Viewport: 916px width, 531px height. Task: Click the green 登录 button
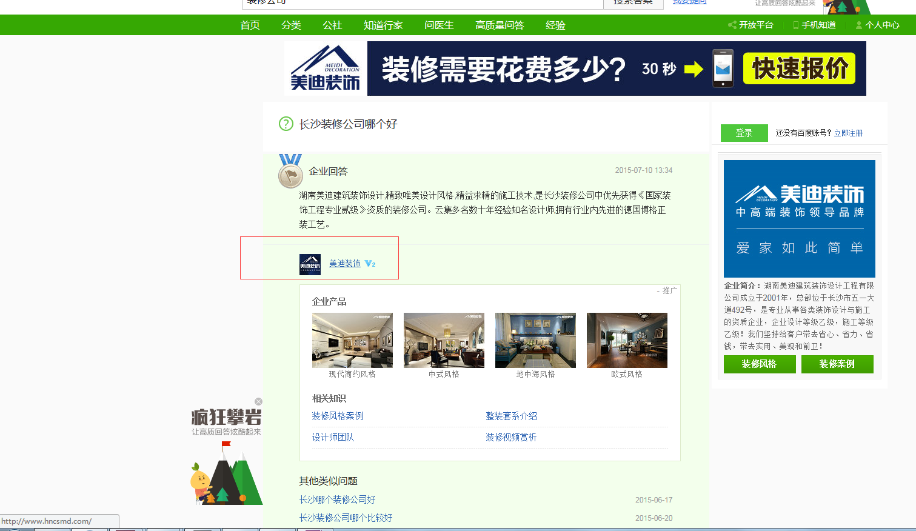click(744, 133)
